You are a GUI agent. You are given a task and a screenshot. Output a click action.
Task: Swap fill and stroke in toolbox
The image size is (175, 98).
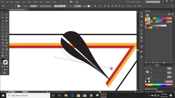pos(7,59)
